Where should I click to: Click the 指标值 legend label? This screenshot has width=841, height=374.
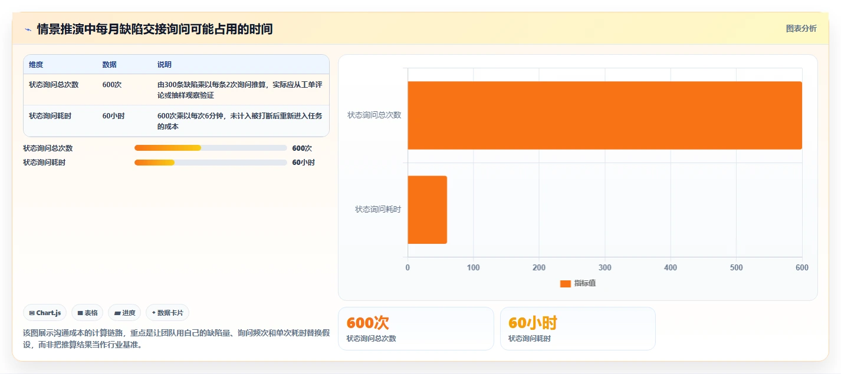tap(585, 283)
